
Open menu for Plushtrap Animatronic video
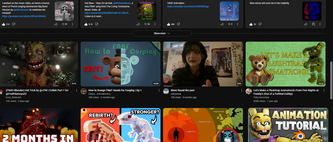click(324, 90)
